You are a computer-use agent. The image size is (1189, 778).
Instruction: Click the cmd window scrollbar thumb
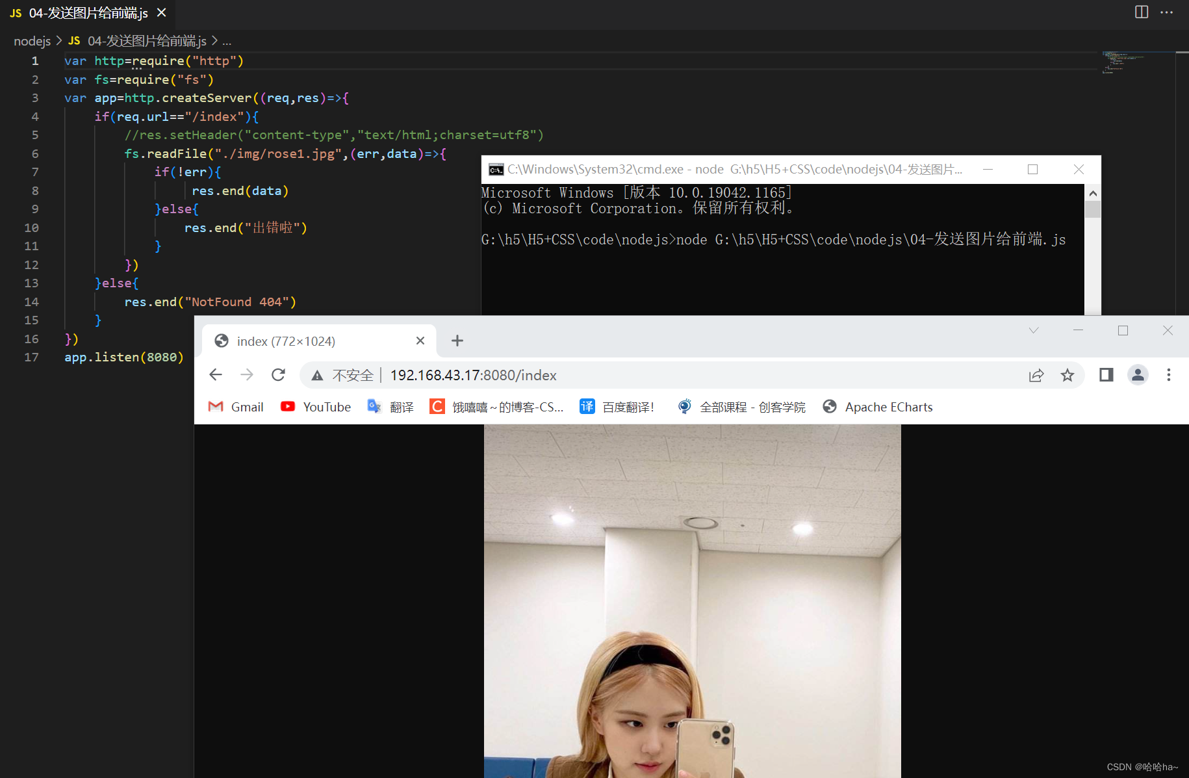1093,209
